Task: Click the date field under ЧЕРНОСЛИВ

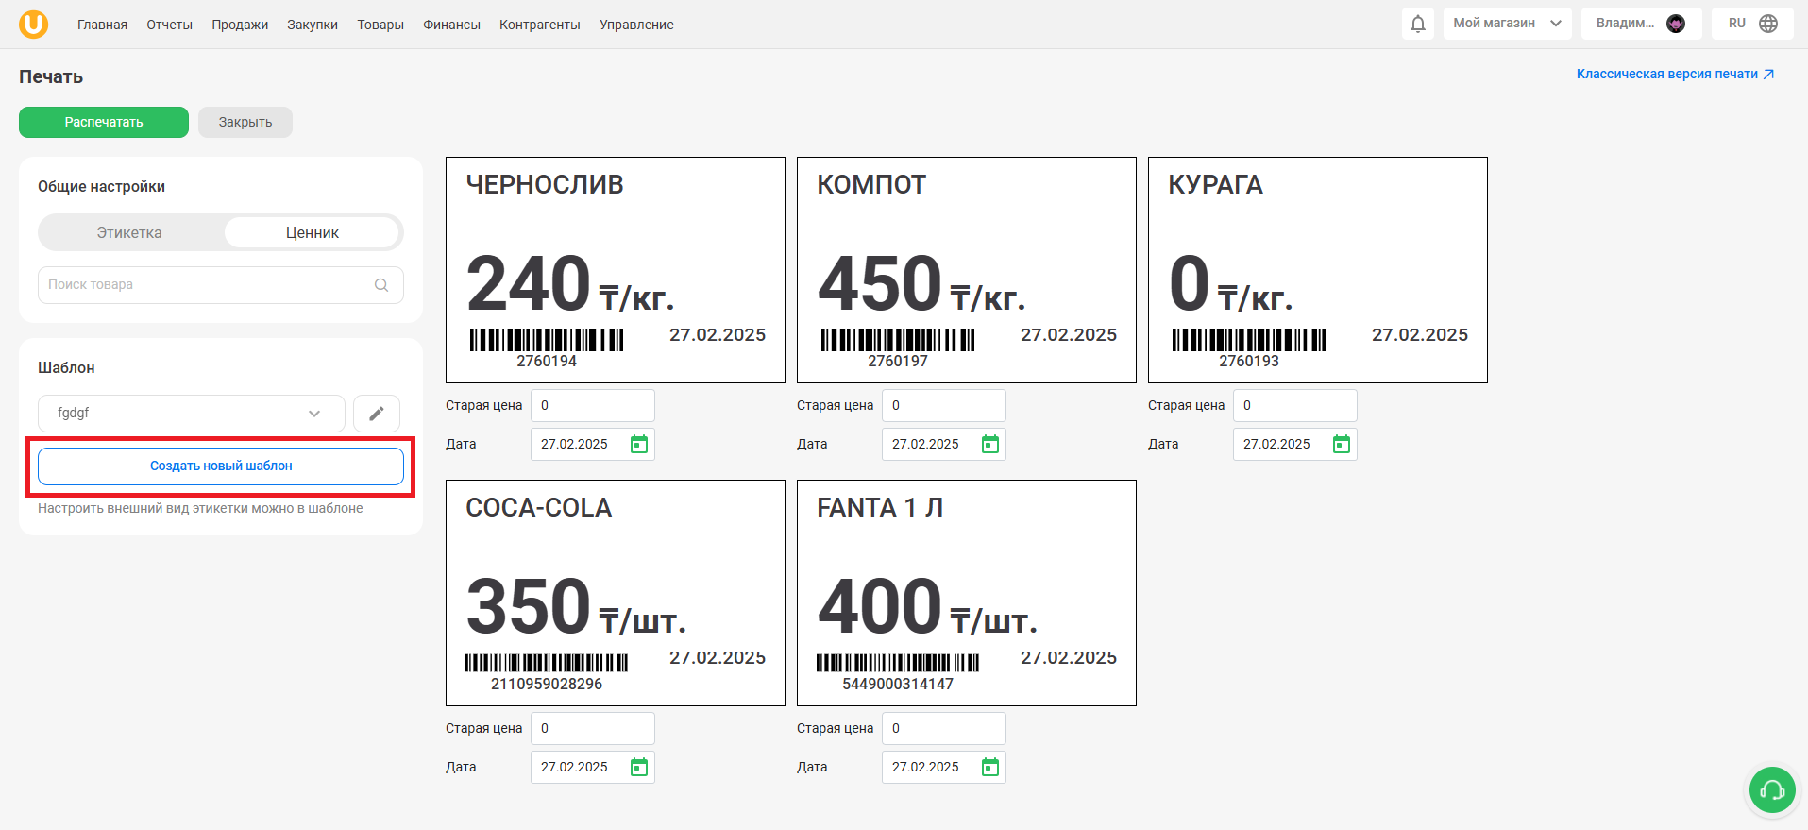Action: (593, 444)
